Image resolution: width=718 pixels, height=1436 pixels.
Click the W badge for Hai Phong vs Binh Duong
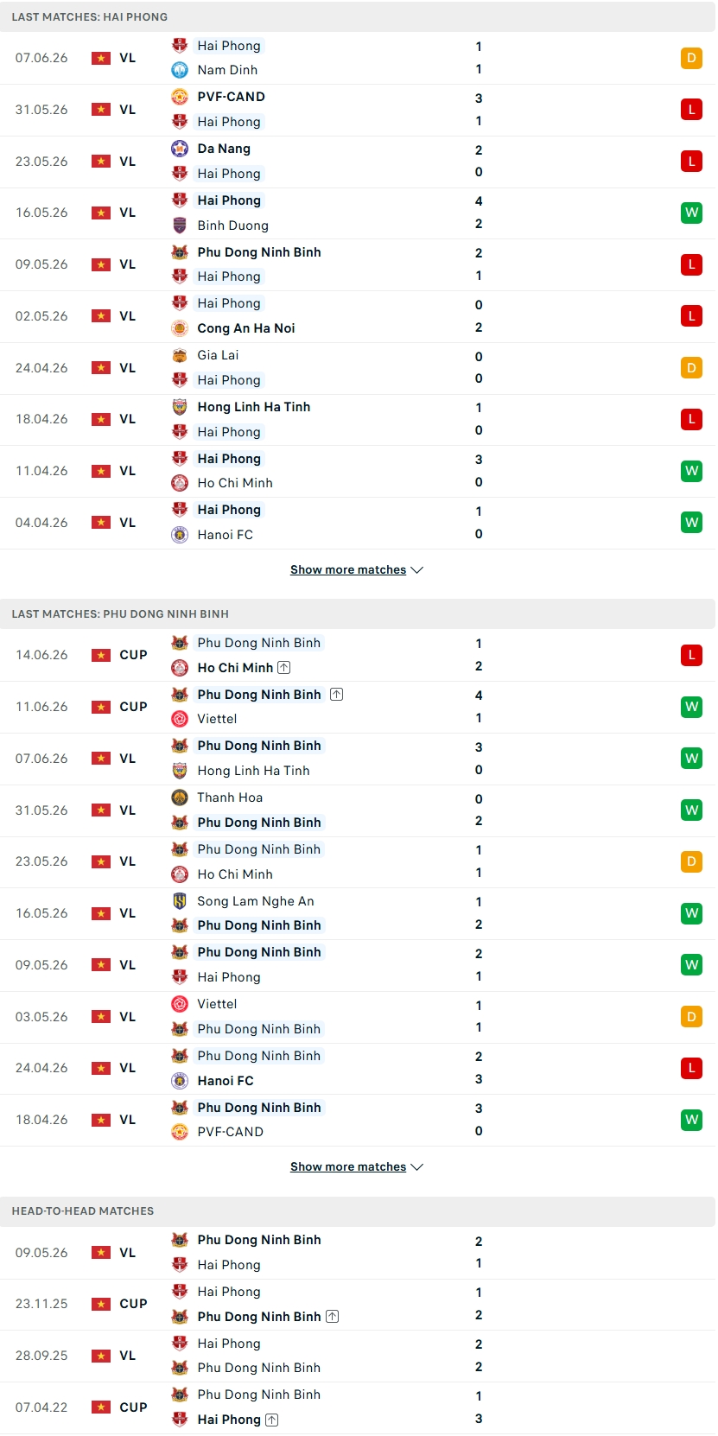(x=691, y=213)
